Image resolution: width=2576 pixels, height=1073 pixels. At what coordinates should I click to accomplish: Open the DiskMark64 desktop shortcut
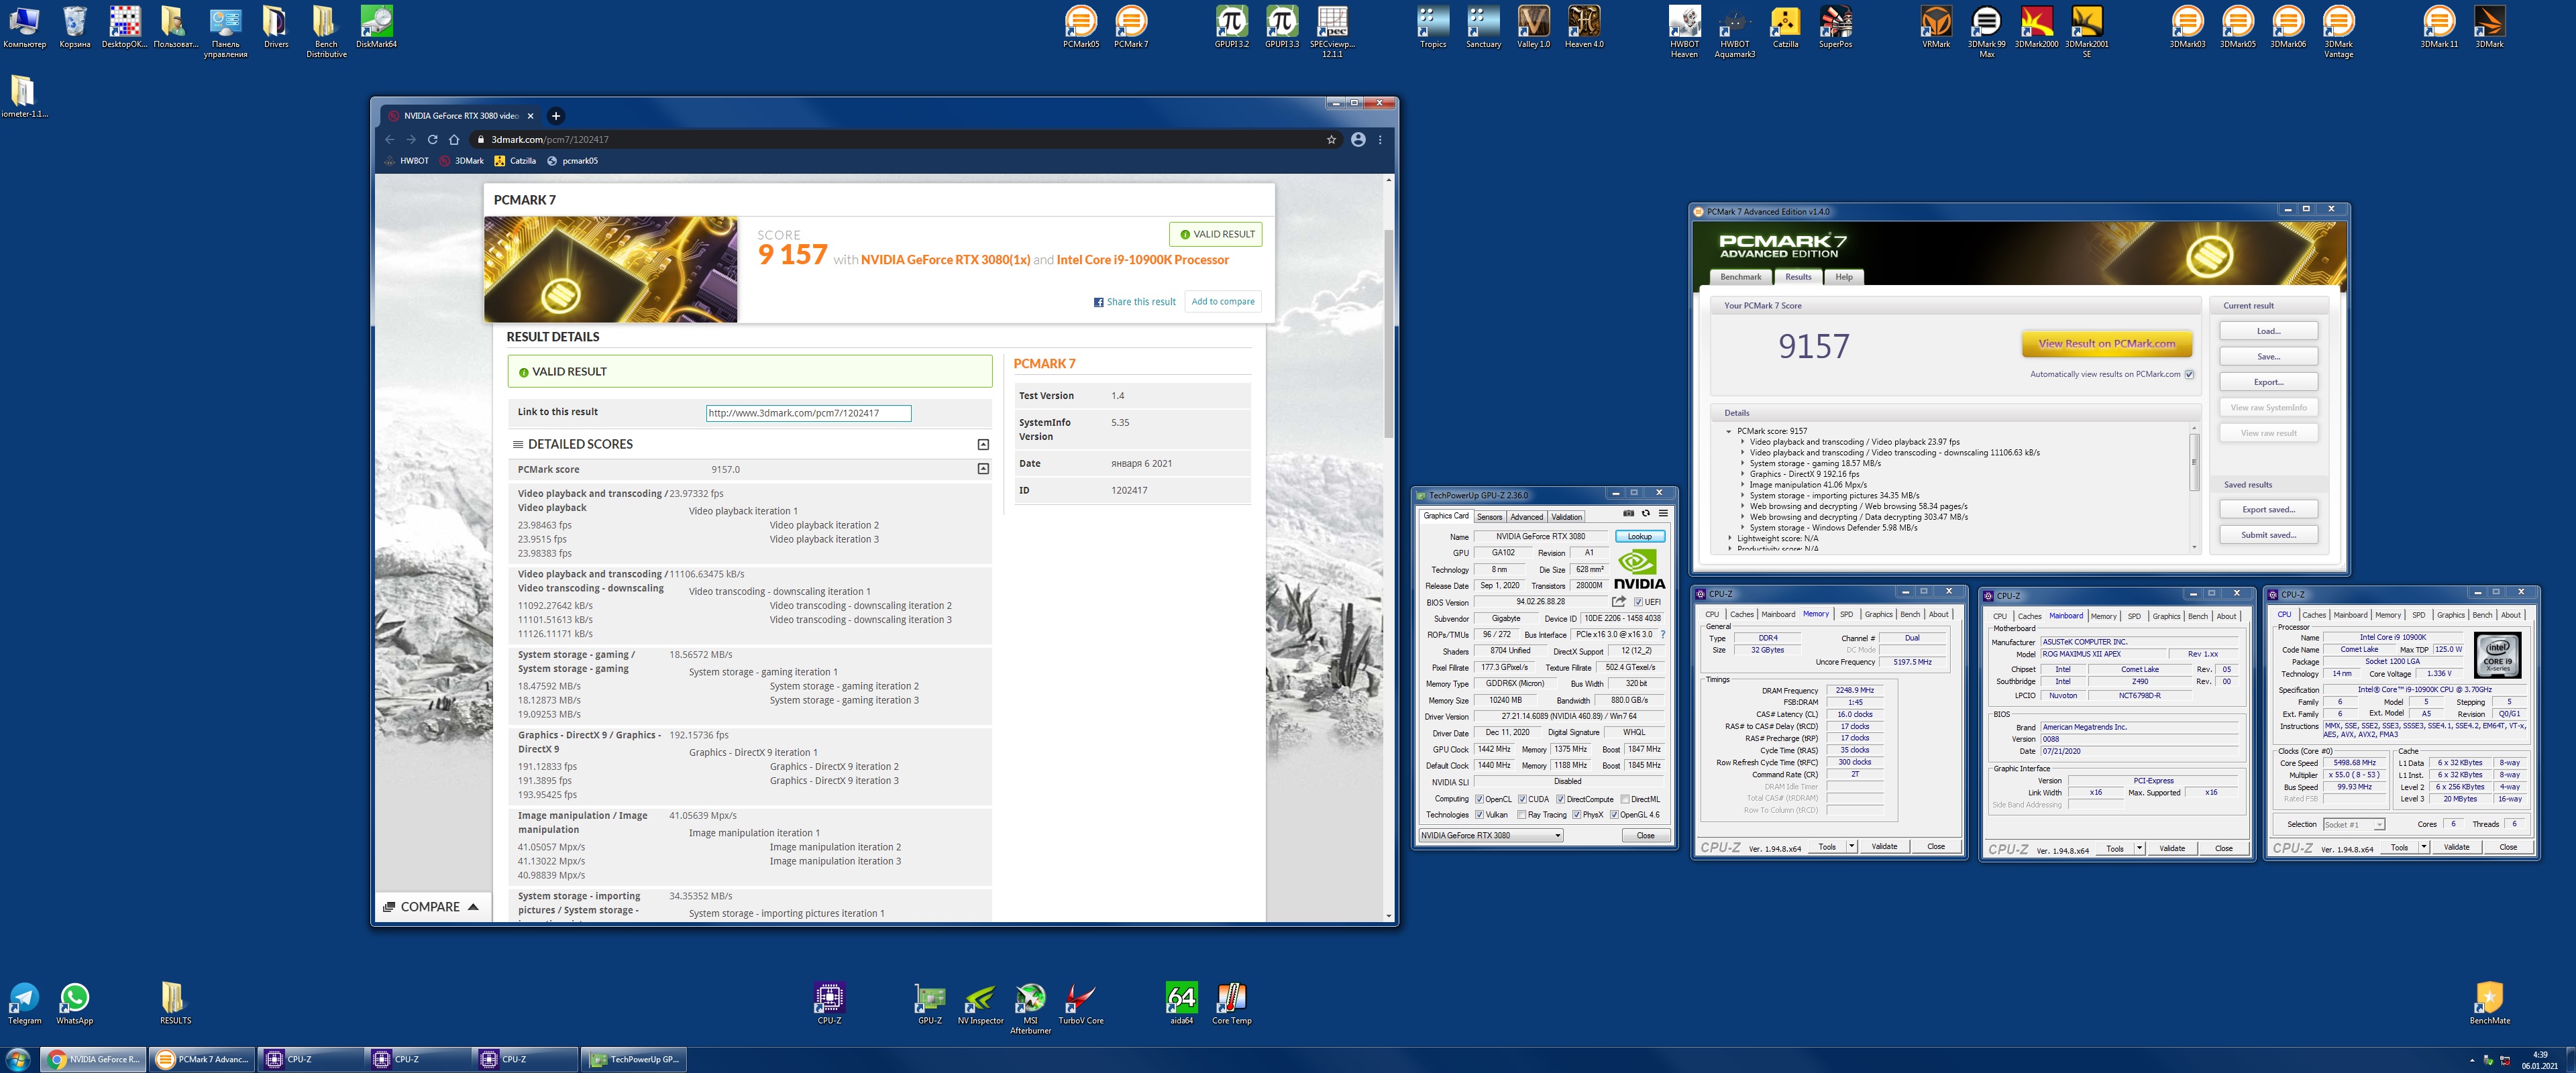(376, 27)
